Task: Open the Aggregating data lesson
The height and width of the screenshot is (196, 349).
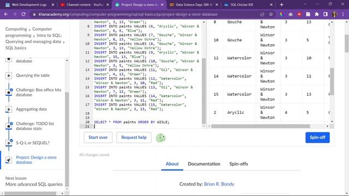Action: coord(31,109)
